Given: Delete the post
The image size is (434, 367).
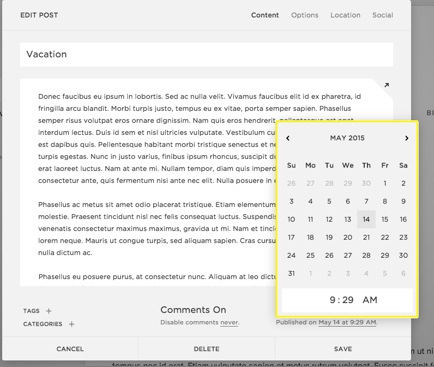Looking at the screenshot, I should coord(207,349).
